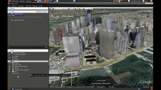Click the Tempo meteorologico sun icon
This screenshot has height=90, width=161.
(13, 66)
